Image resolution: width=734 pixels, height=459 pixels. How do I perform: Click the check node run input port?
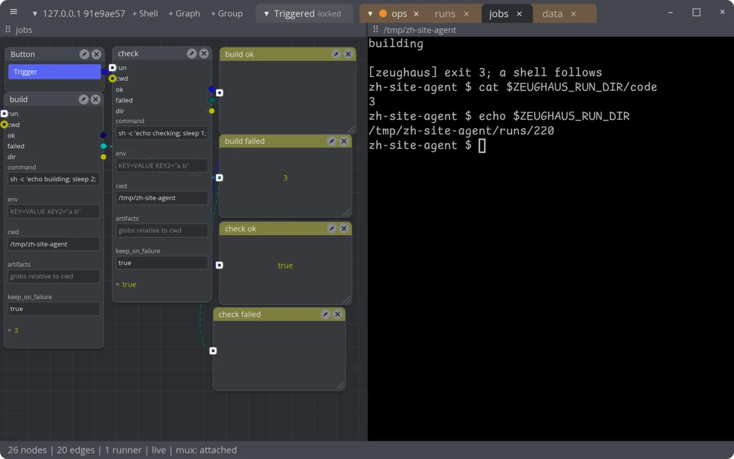click(113, 67)
